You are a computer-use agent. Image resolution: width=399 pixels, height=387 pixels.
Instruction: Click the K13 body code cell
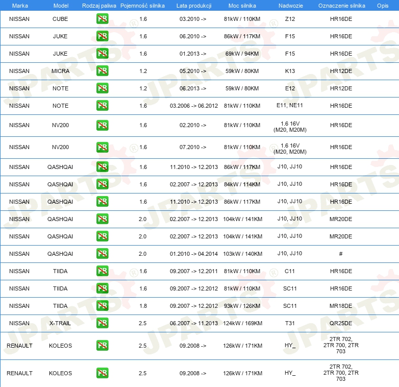(x=290, y=71)
